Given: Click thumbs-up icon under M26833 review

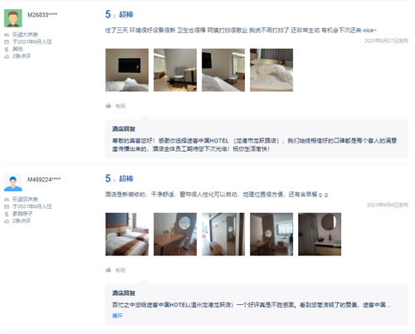Looking at the screenshot, I should (108, 106).
